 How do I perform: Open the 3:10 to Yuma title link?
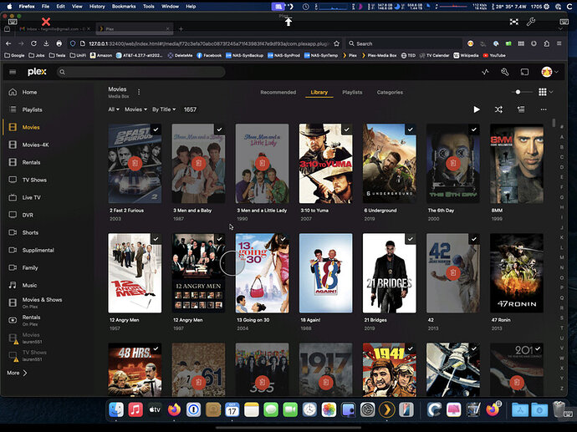[314, 211]
